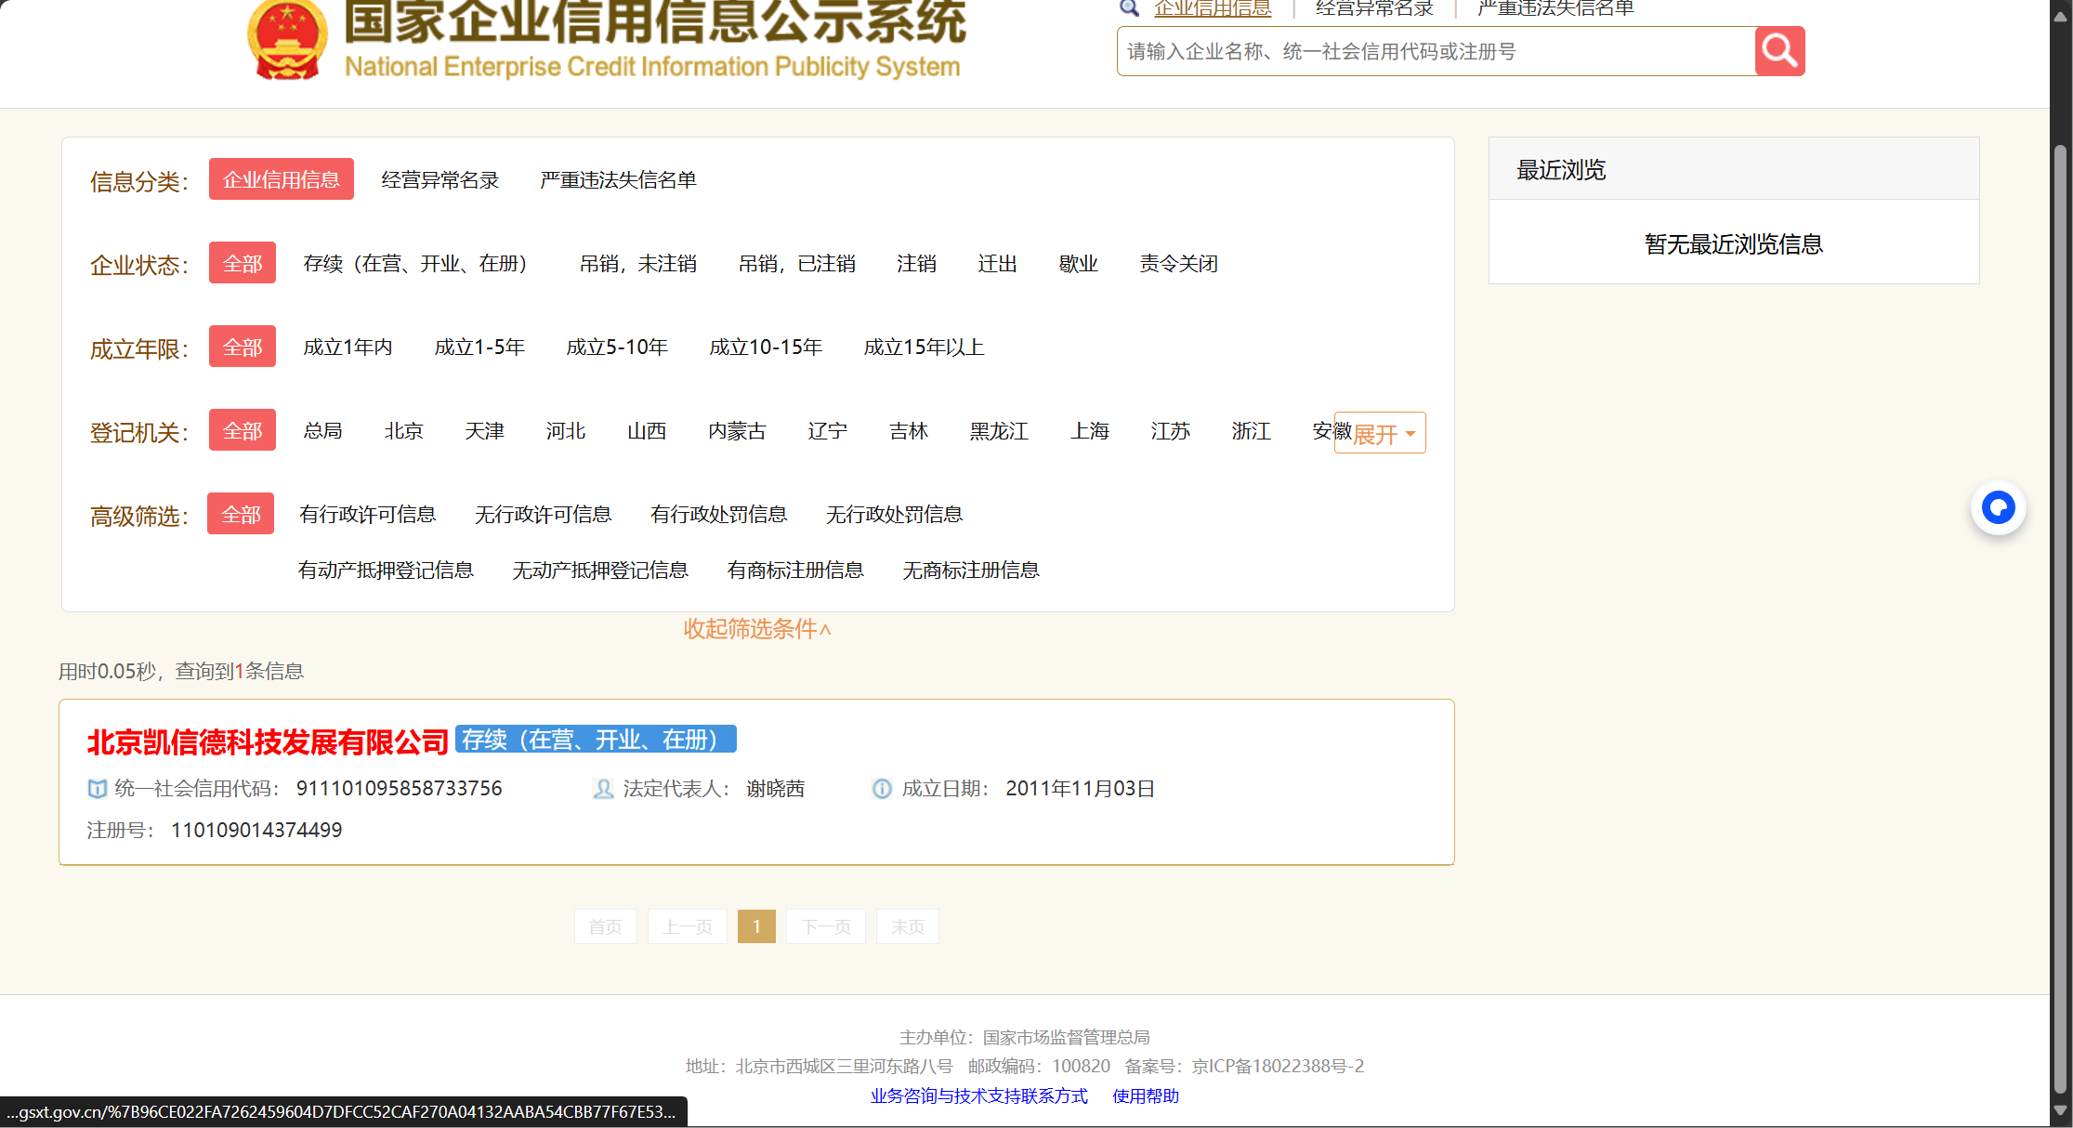Filter registration authority by 总局

point(322,431)
